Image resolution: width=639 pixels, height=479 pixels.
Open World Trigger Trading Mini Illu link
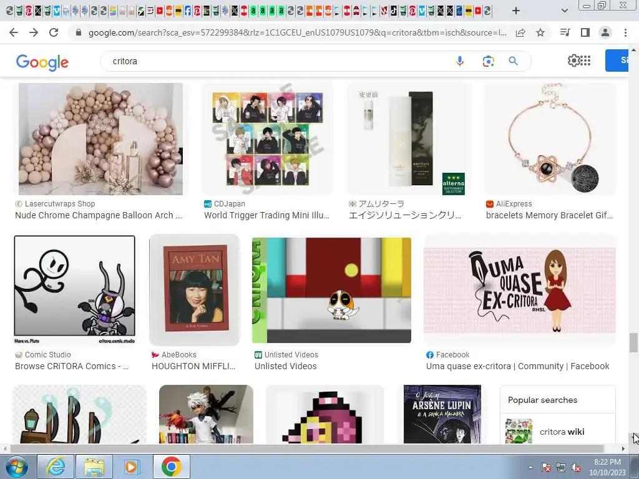(x=266, y=215)
